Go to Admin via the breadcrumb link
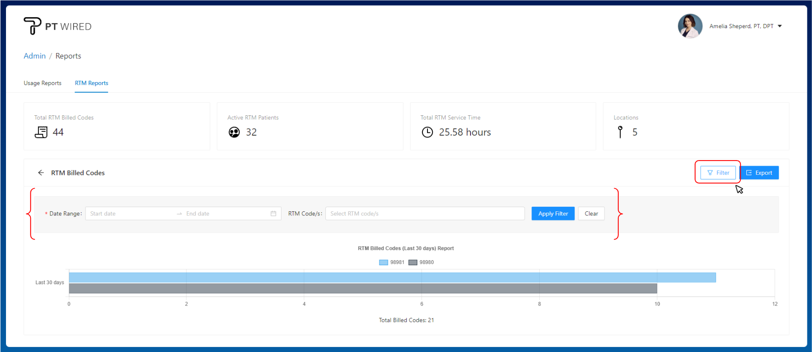The width and height of the screenshot is (812, 352). (35, 56)
